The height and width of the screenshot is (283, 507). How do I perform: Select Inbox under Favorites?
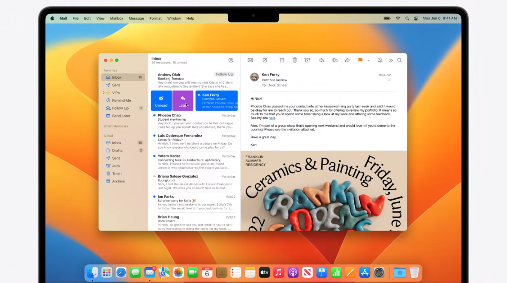123,77
